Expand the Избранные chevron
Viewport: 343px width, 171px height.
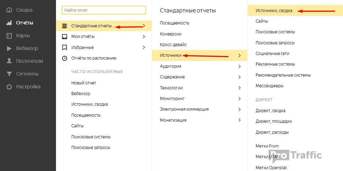coord(144,47)
